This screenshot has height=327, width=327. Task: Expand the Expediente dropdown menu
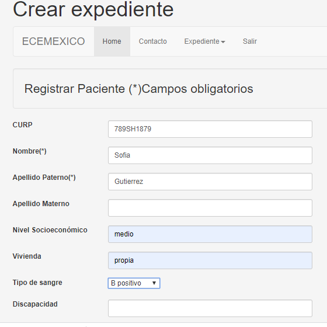(204, 41)
